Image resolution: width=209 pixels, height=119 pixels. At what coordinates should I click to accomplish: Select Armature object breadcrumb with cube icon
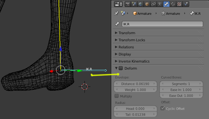(142, 14)
